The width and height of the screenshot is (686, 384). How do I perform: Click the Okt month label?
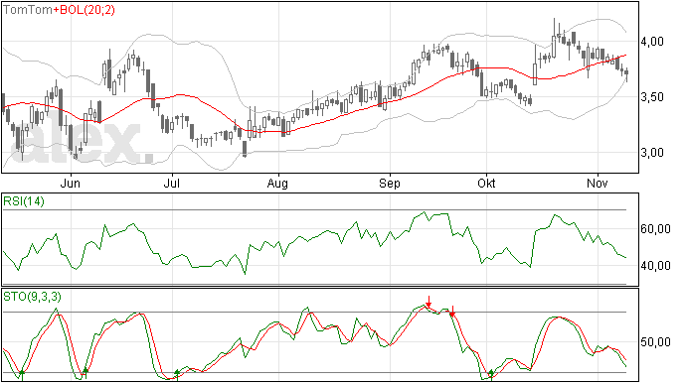click(x=486, y=183)
